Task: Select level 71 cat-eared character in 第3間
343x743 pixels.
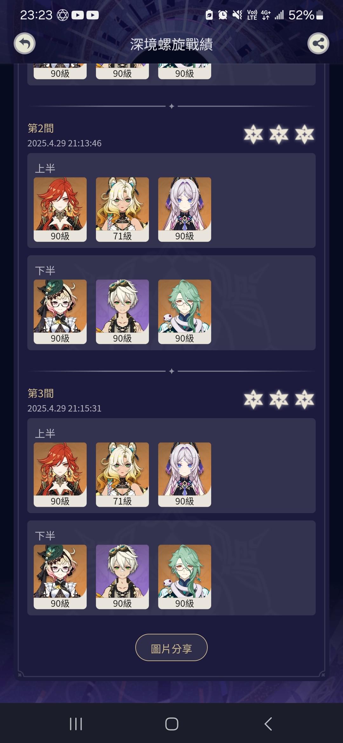Action: [x=122, y=475]
